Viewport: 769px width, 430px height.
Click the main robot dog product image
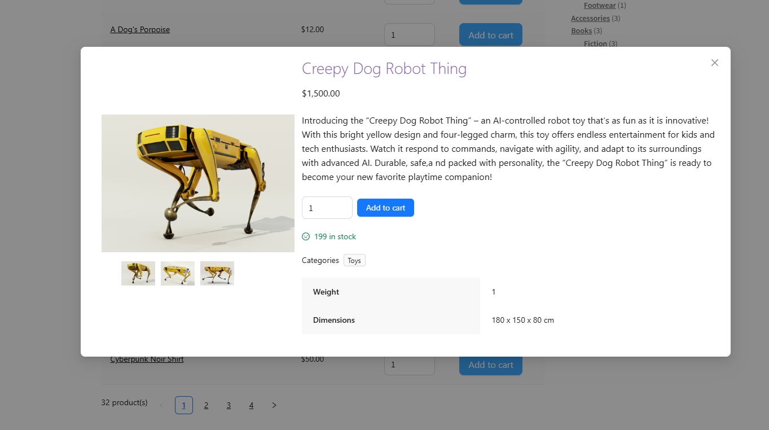click(x=198, y=183)
